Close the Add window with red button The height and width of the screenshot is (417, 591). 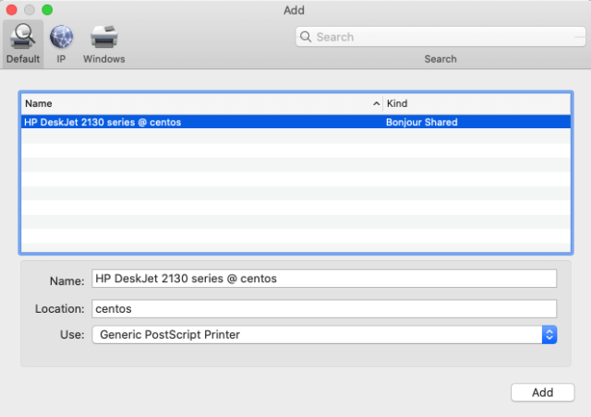point(12,10)
